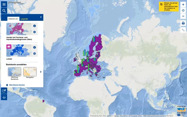187x117 pixels.
Task: Locate my position with the crosshair button
Action: pyautogui.click(x=183, y=10)
